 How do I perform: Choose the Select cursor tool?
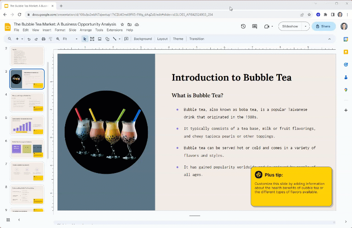coord(84,39)
